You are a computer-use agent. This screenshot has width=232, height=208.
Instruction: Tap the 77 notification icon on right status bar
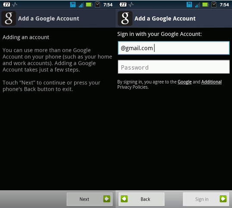123,5
